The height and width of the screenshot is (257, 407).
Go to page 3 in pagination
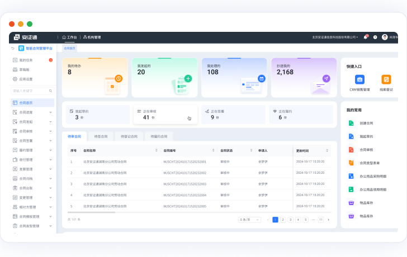coord(290,220)
